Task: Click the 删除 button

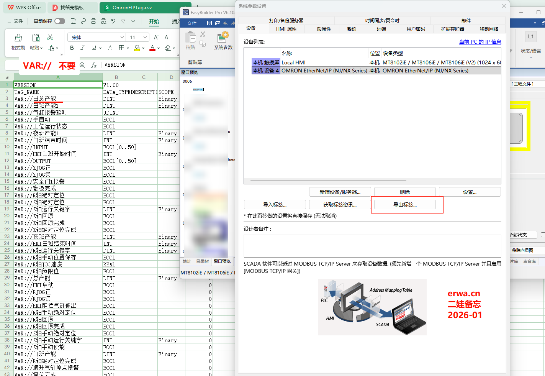Action: (x=405, y=192)
